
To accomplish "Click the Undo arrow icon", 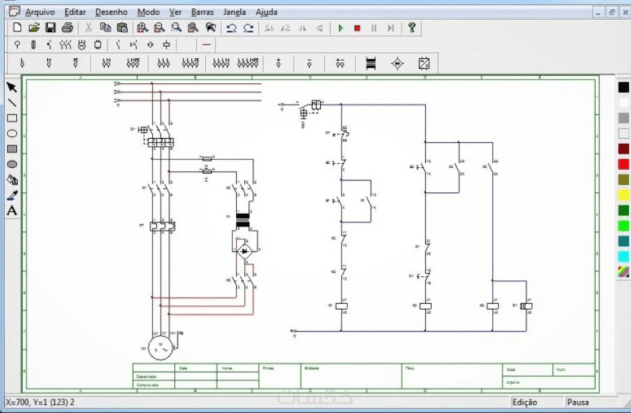I will 231,28.
